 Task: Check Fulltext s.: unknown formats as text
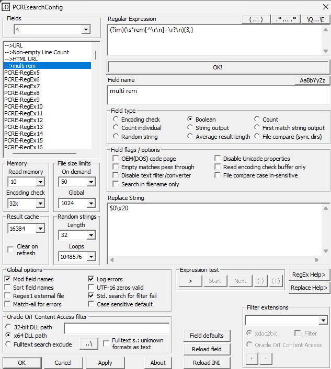tap(106, 343)
